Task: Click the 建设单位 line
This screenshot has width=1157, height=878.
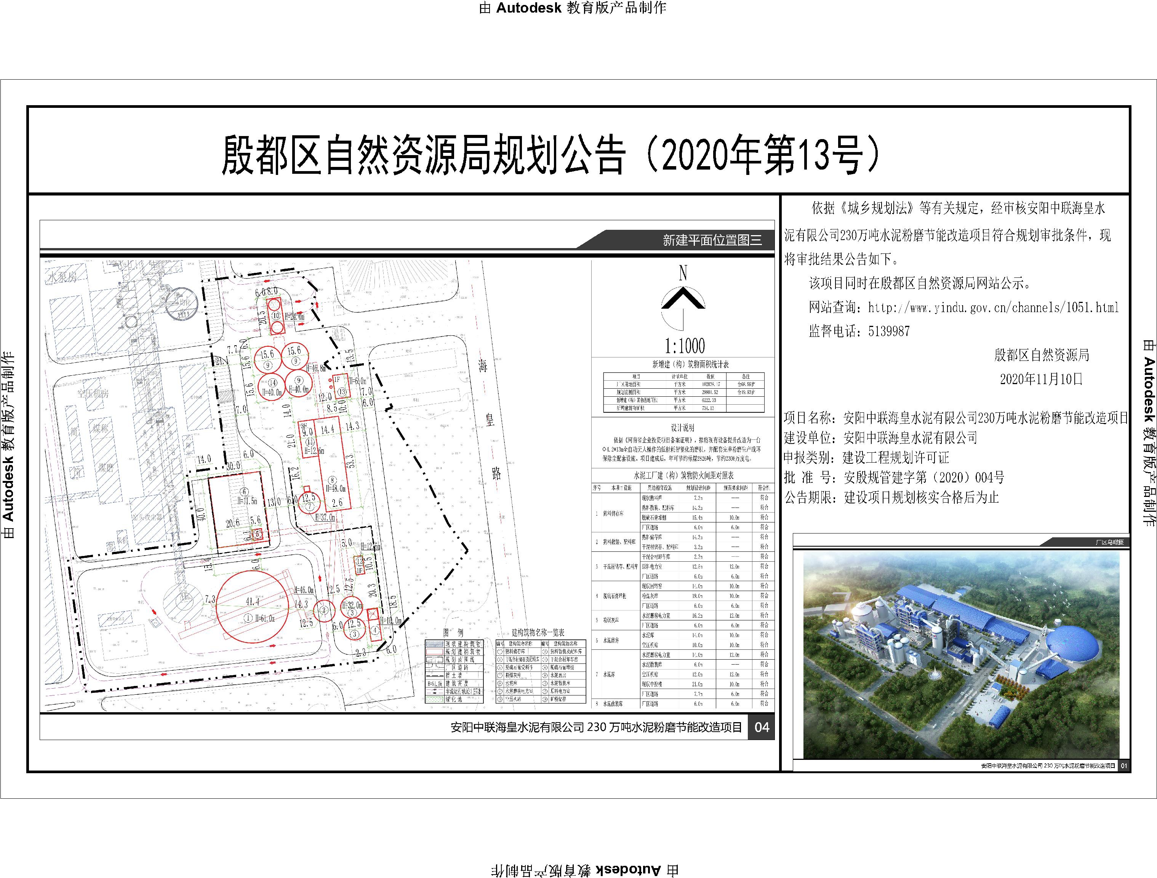Action: (880, 437)
